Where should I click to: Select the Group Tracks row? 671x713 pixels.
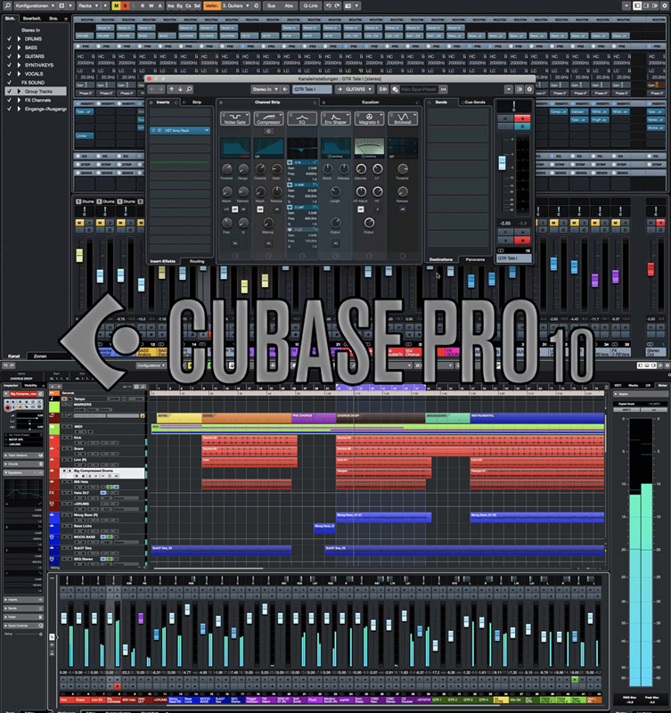36,91
